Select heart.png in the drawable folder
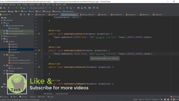This screenshot has width=179, height=101. (x=13, y=58)
